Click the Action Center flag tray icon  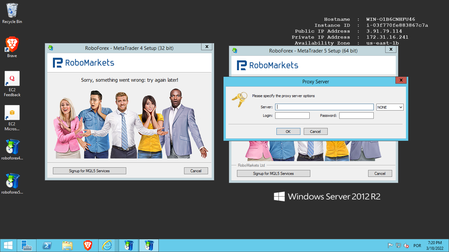pyautogui.click(x=390, y=245)
